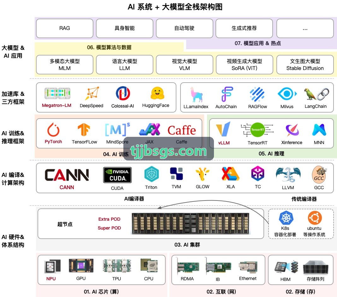Viewport: 337px width, 297px height.
Task: Click the 自动驾驶 box
Action: coord(184,28)
